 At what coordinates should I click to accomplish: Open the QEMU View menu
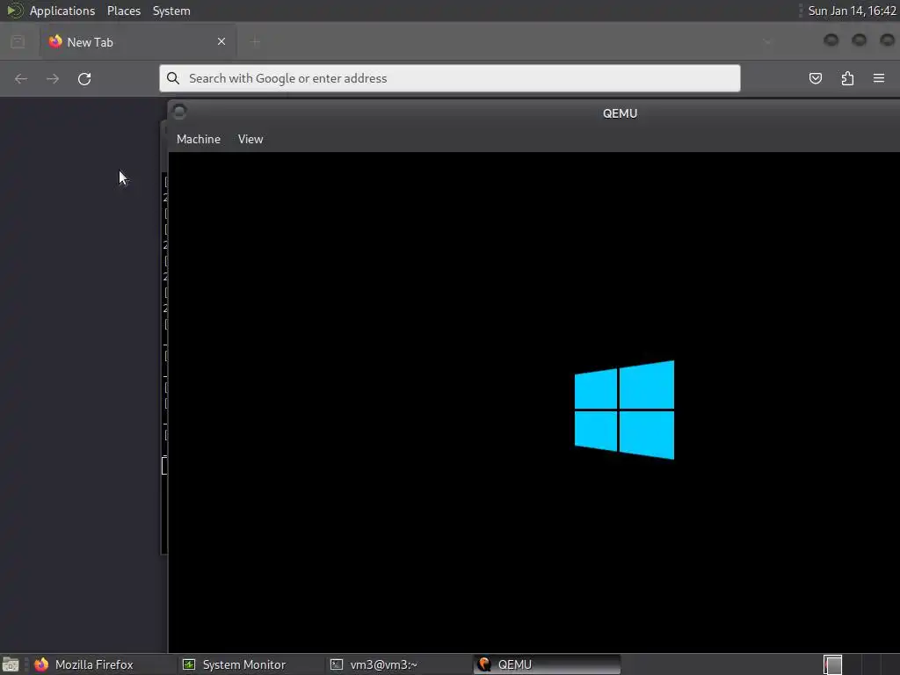click(250, 139)
